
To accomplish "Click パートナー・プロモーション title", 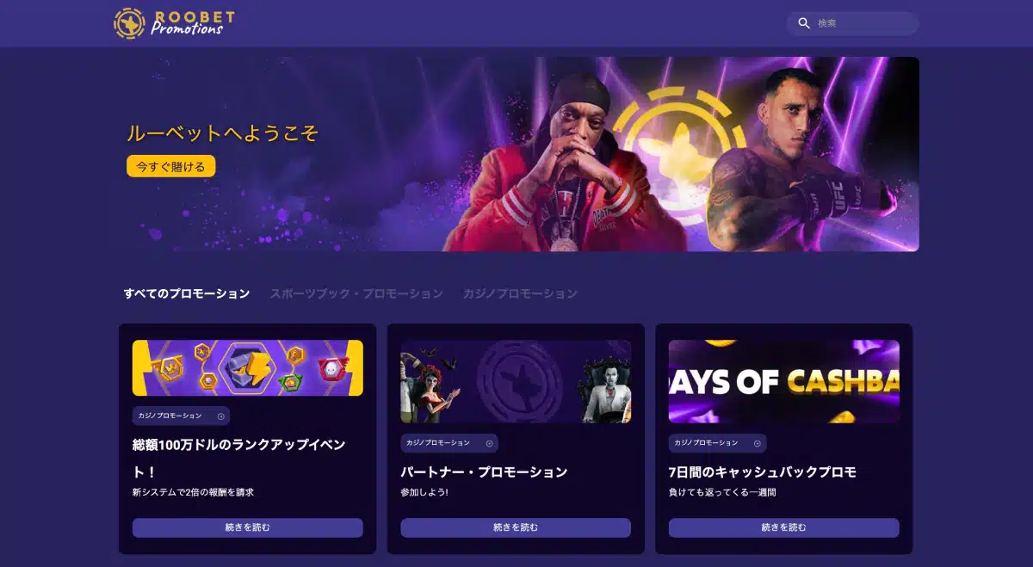I will [484, 472].
